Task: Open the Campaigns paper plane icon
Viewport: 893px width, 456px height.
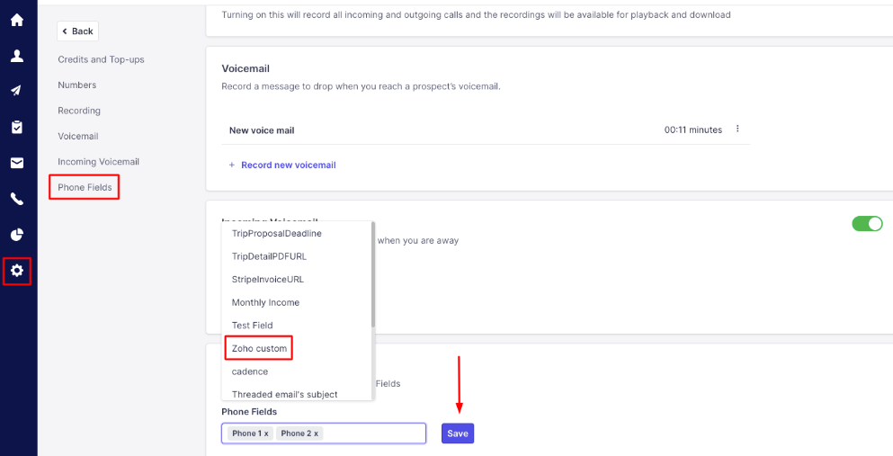Action: pos(16,91)
